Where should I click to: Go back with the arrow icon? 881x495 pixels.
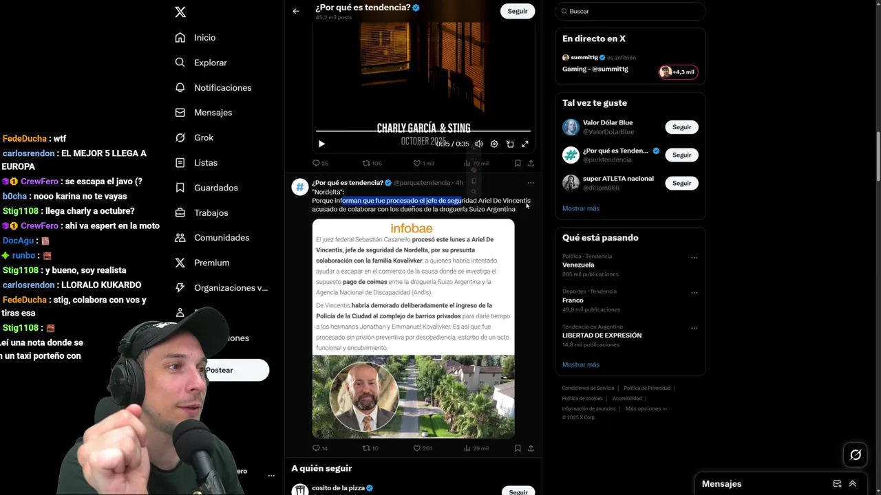point(296,11)
